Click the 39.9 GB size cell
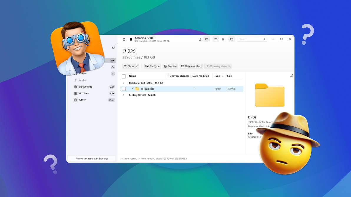The image size is (351, 197). click(231, 89)
